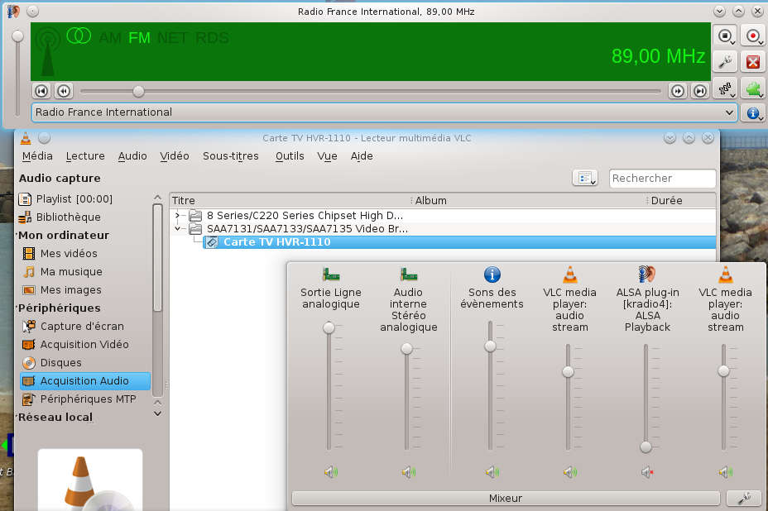Click the ALSA plug-in kradio4 ear icon
This screenshot has height=511, width=768.
tap(647, 274)
